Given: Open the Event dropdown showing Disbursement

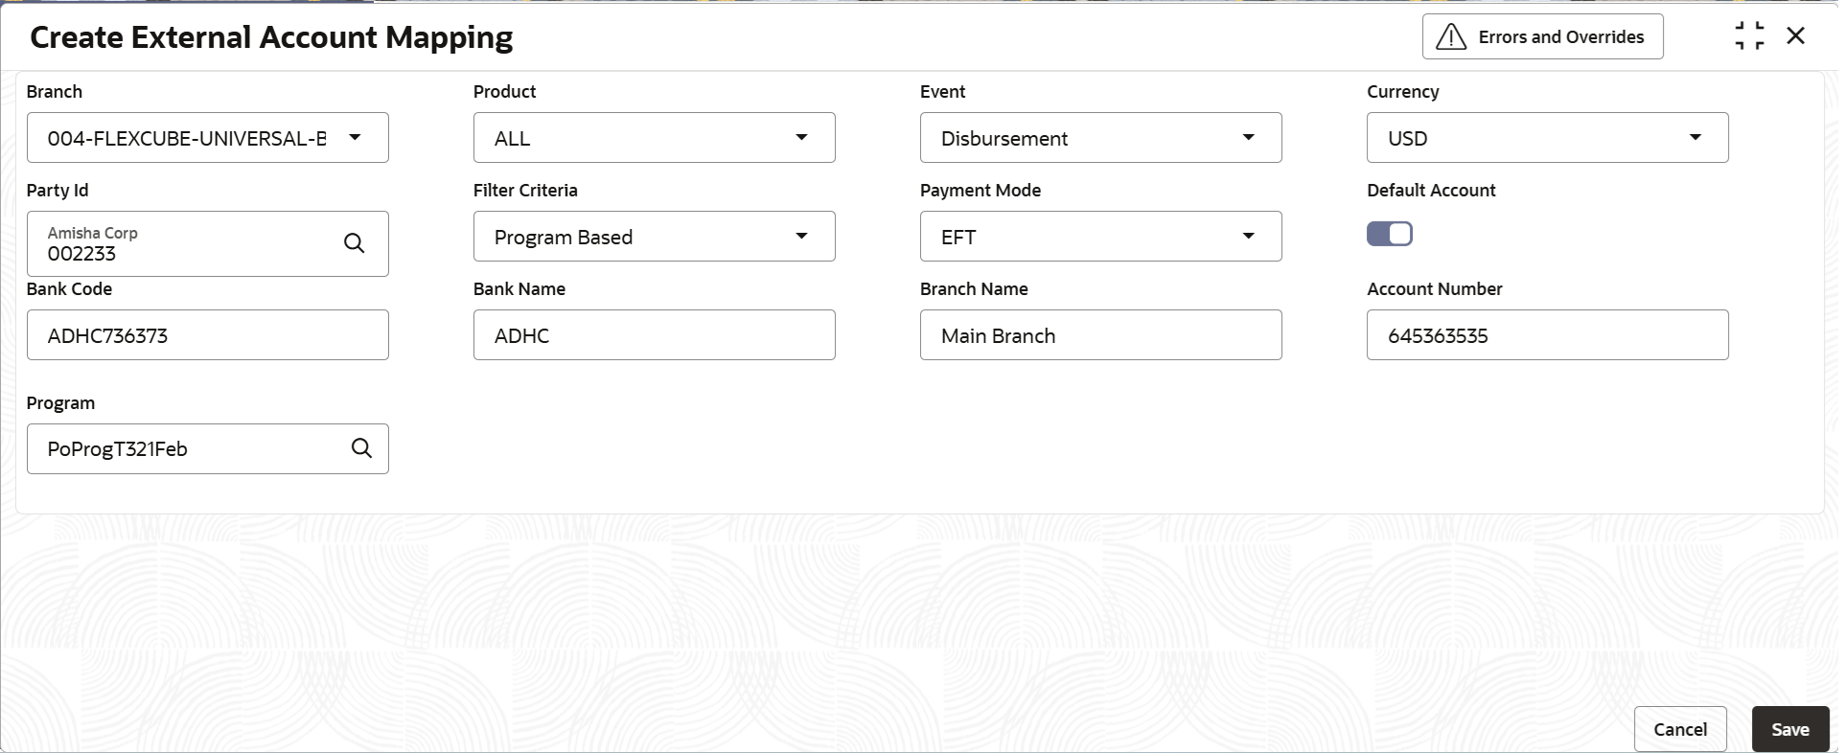Looking at the screenshot, I should click(x=1101, y=138).
